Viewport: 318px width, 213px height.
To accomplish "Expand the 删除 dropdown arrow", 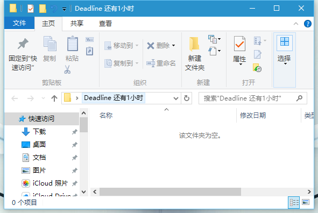I will pyautogui.click(x=174, y=45).
